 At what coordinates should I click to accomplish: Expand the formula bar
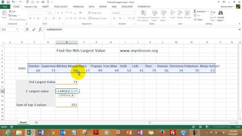pyautogui.click(x=239, y=29)
